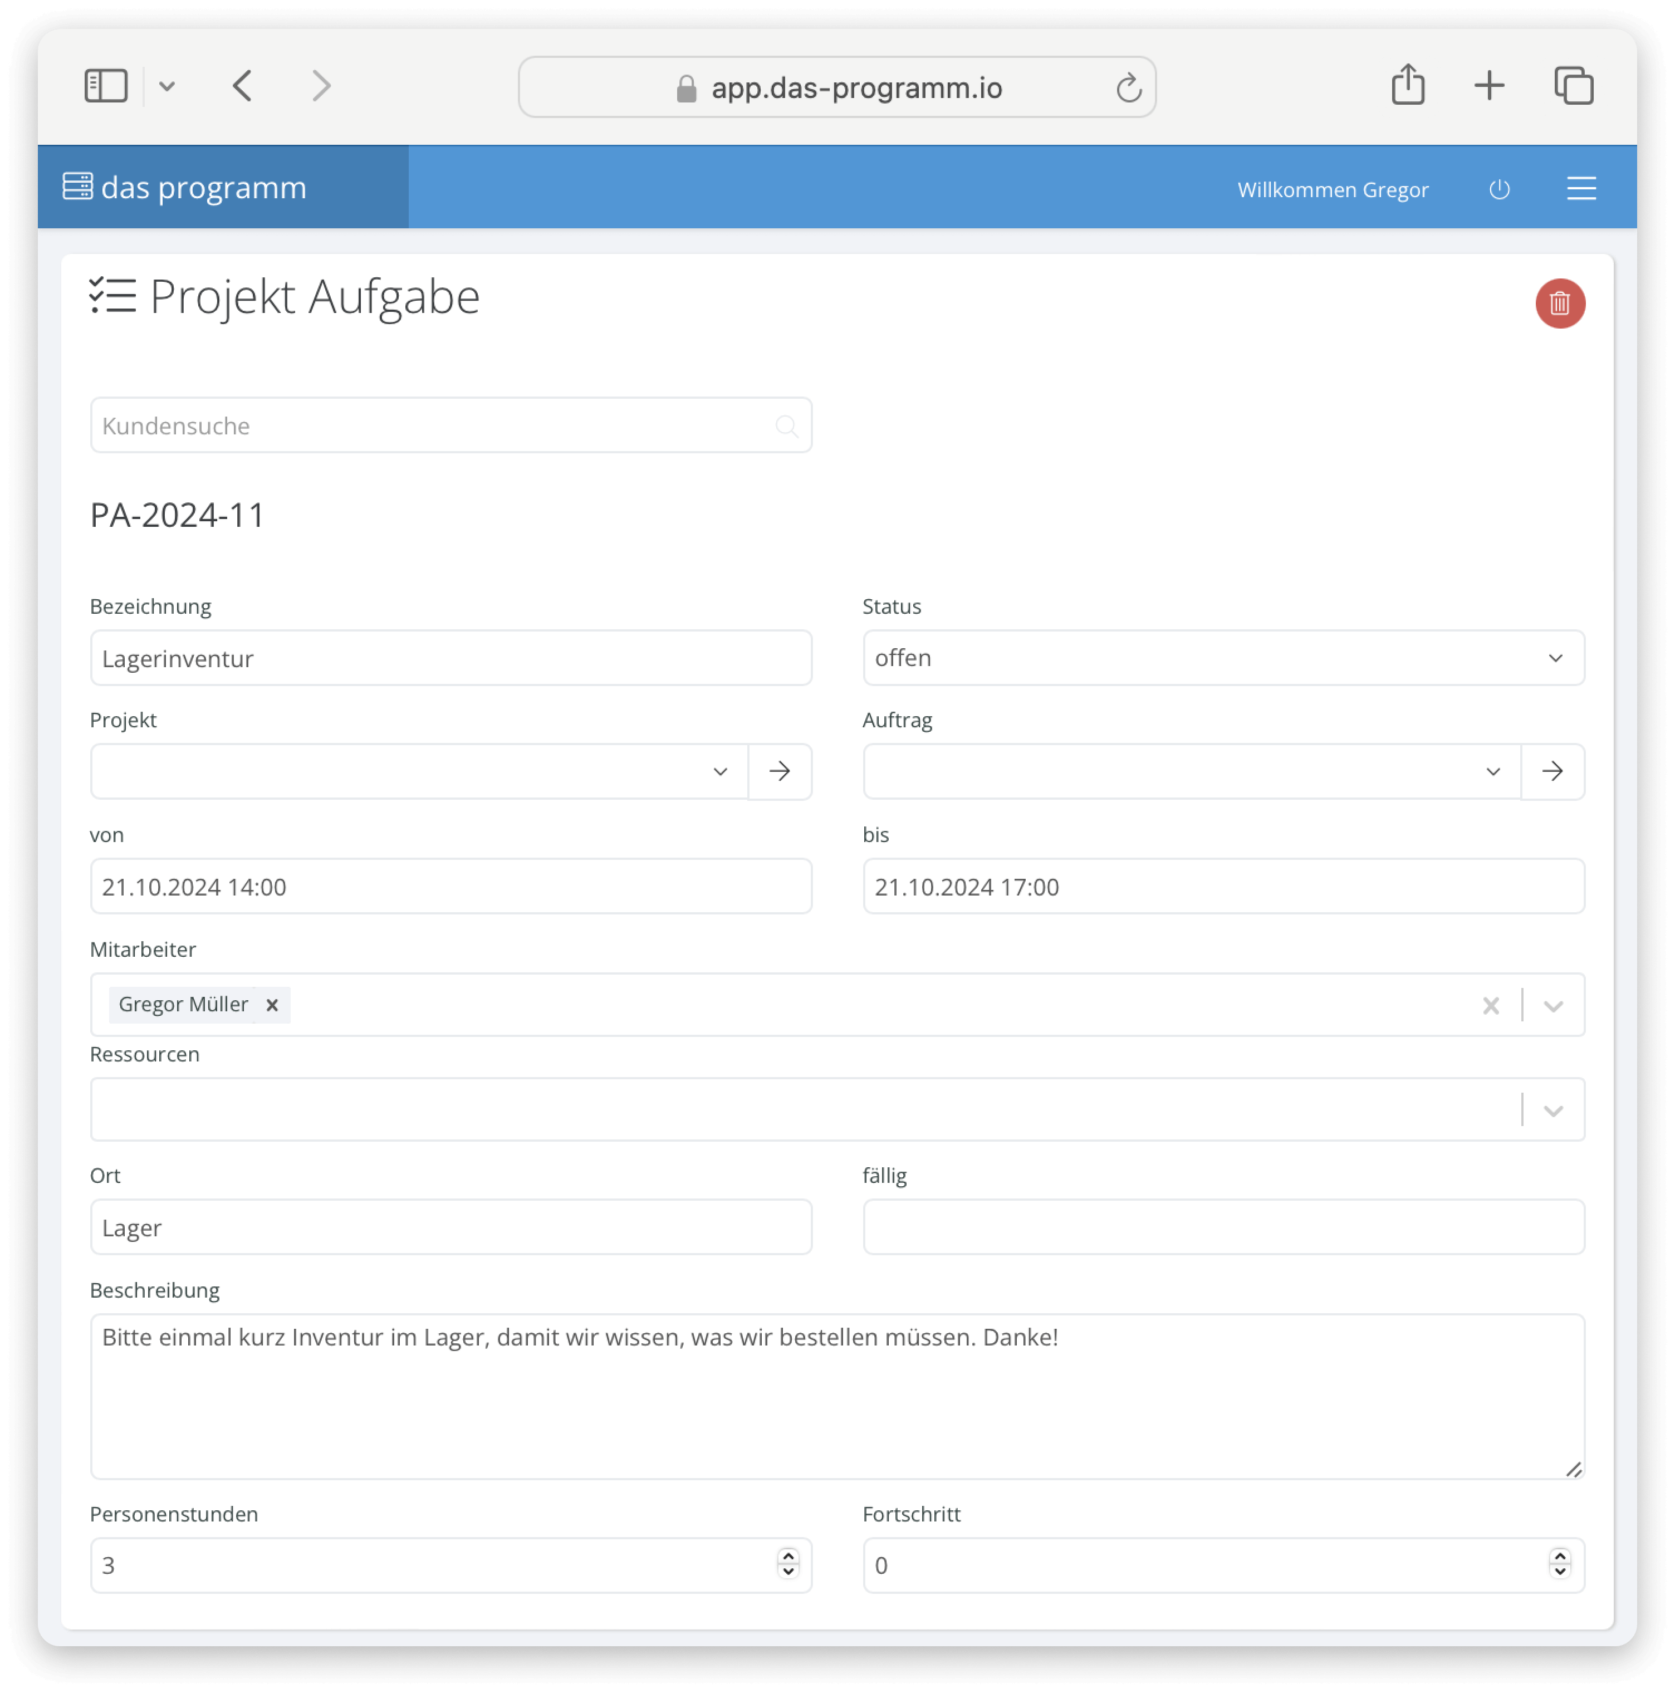The width and height of the screenshot is (1675, 1693).
Task: Click the Gregor Müller tag label
Action: 183,1004
